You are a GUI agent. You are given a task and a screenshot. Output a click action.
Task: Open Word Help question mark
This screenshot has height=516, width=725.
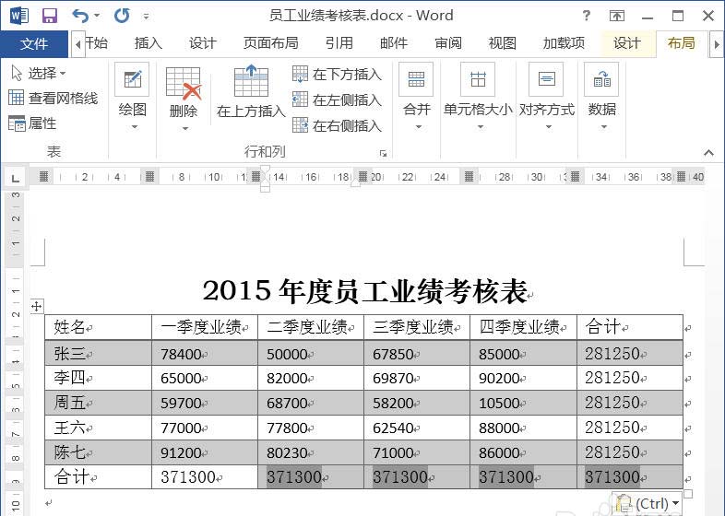587,17
